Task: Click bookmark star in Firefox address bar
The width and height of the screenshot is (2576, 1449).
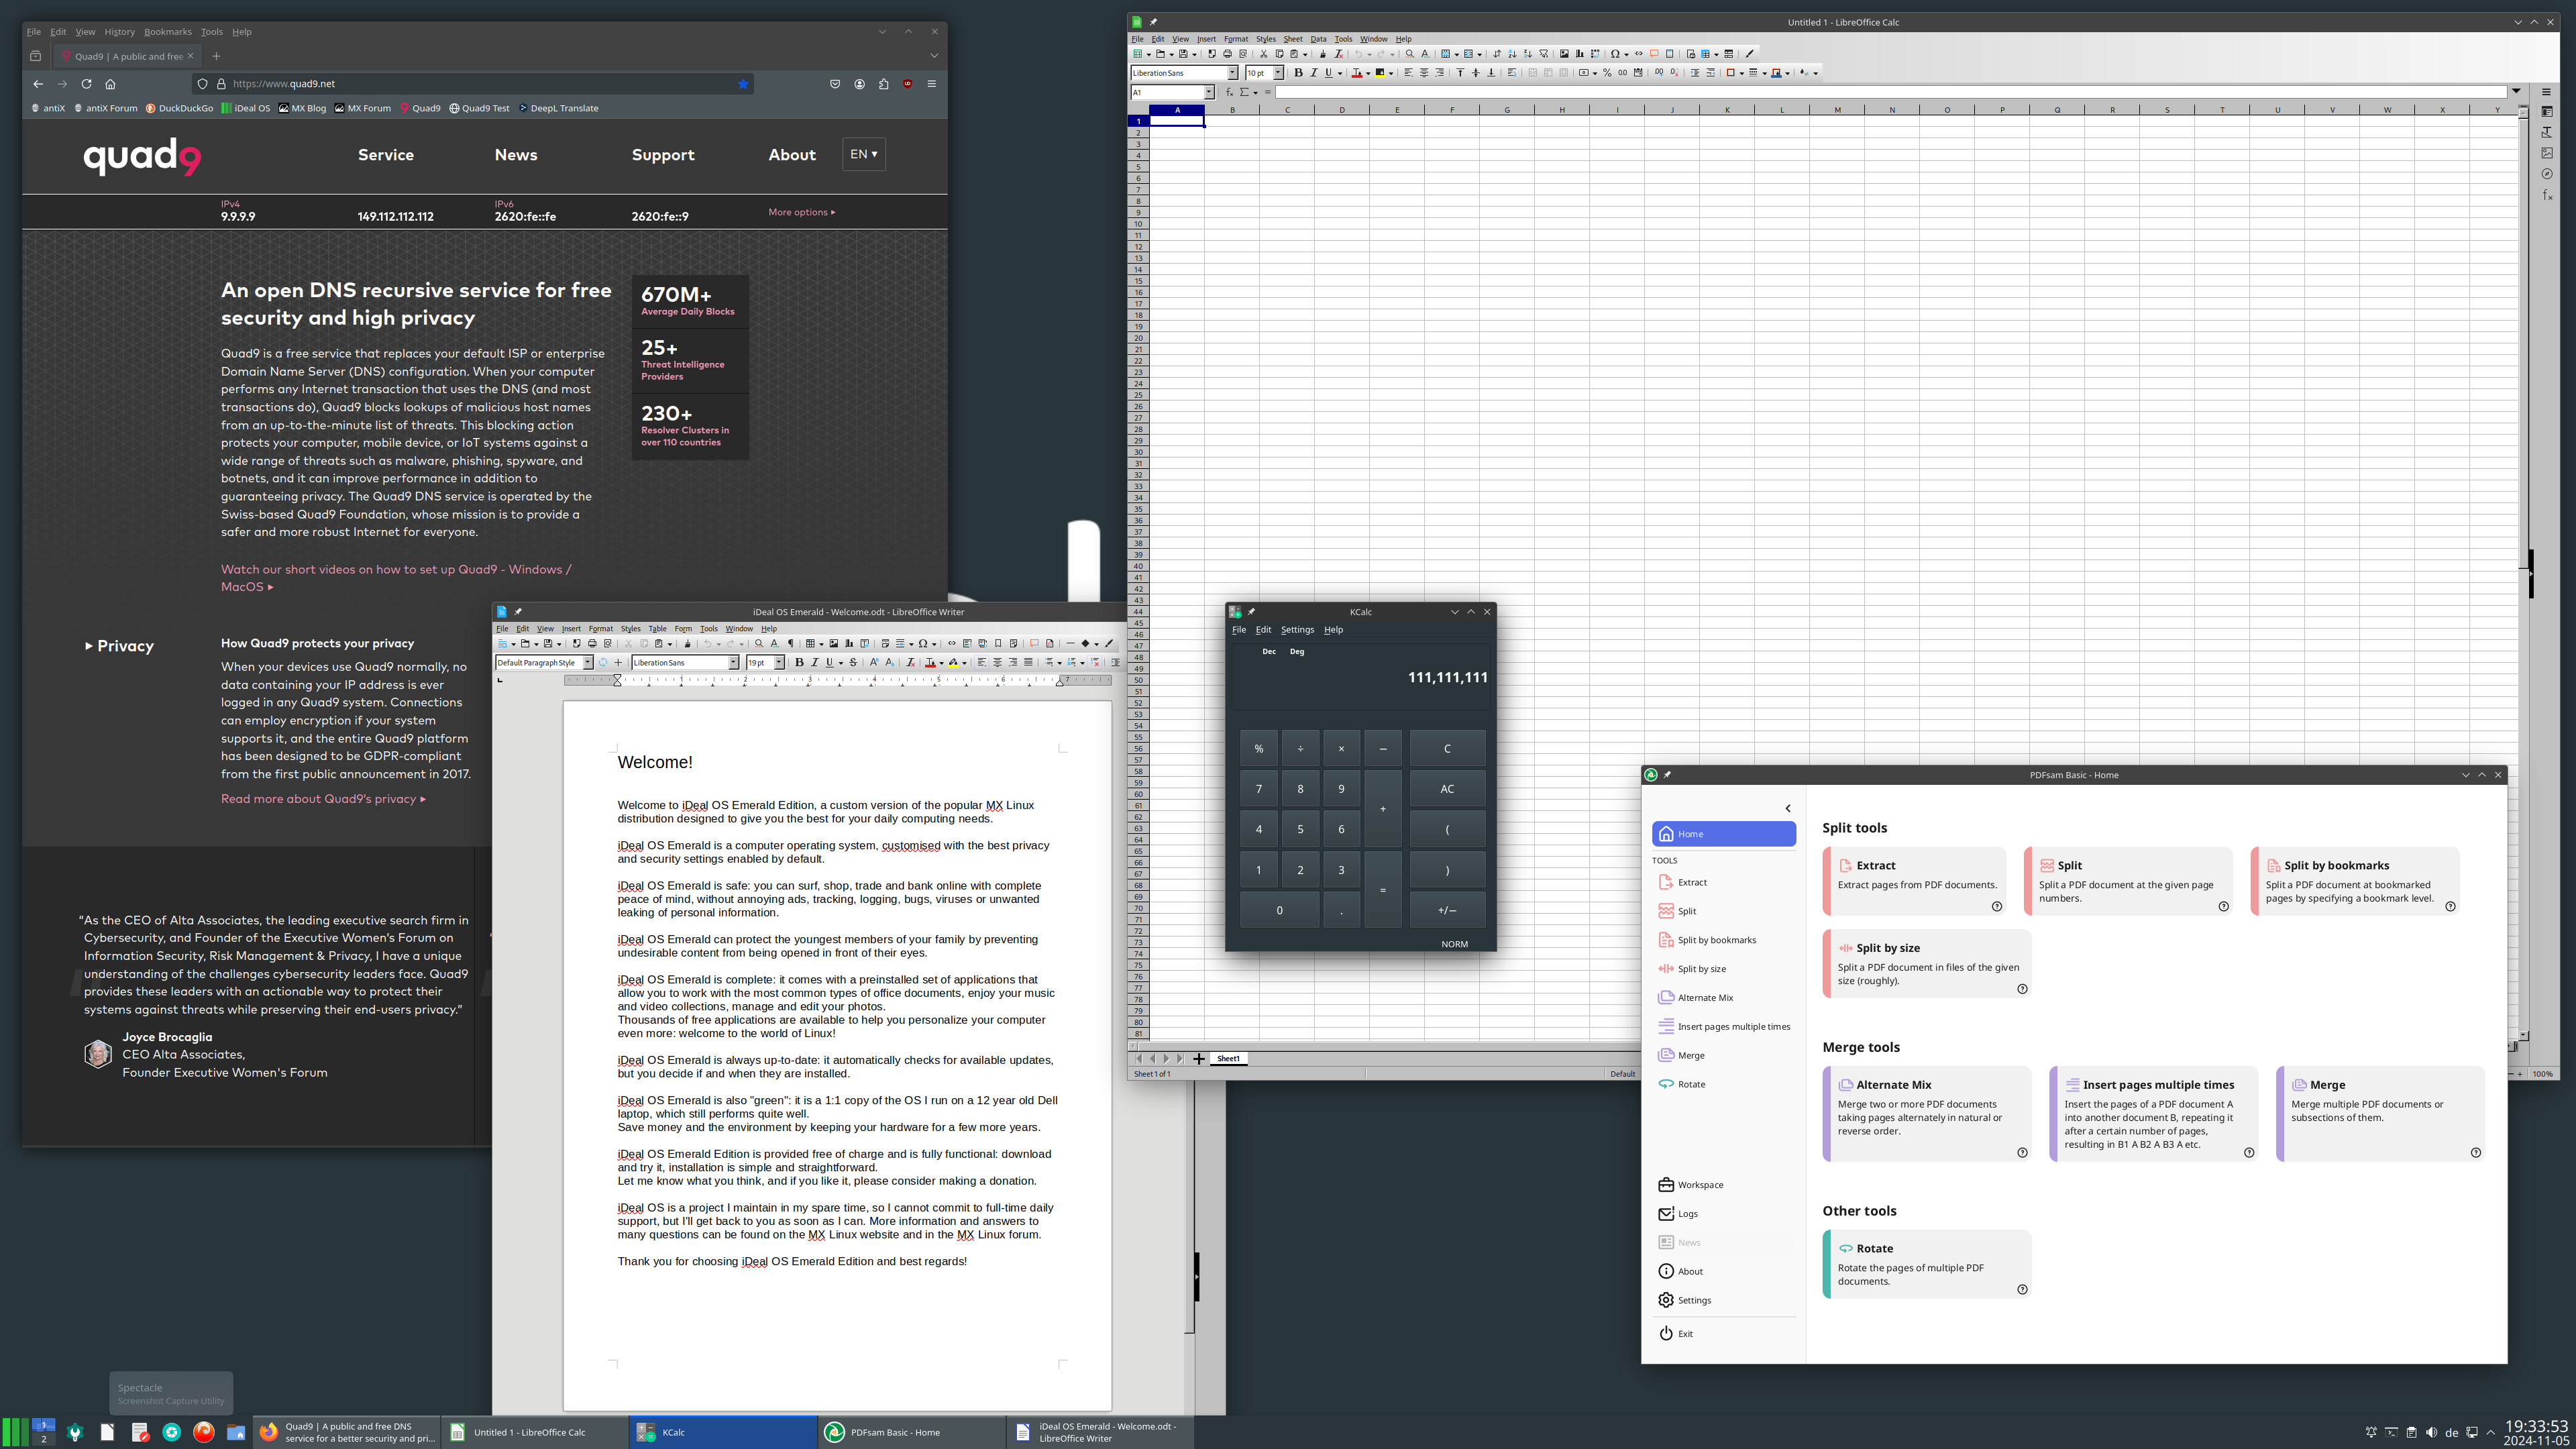Action: point(743,84)
